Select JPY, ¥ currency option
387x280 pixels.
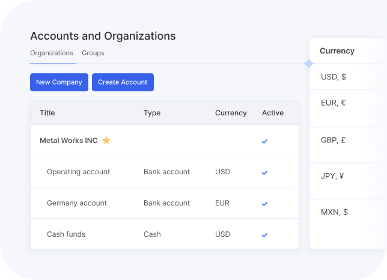332,176
